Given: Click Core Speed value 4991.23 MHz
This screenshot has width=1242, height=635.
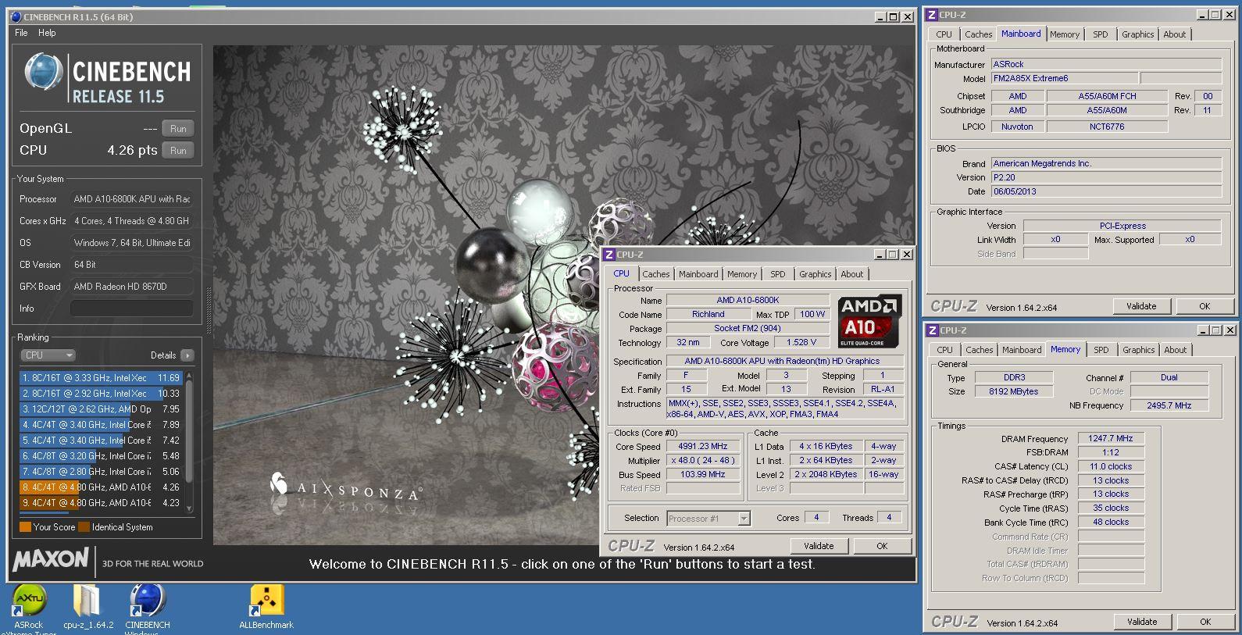Looking at the screenshot, I should (703, 447).
